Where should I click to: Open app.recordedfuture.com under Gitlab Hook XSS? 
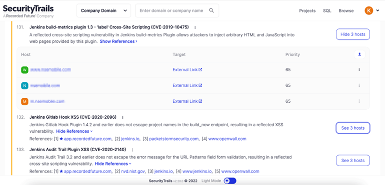click(87, 139)
